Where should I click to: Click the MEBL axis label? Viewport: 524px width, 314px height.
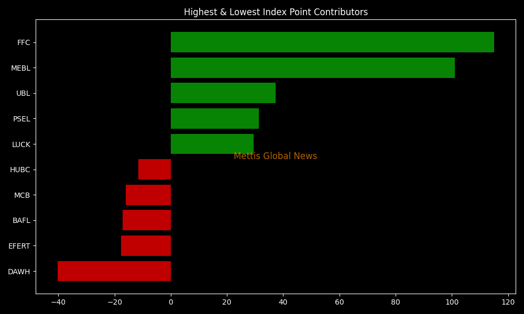pos(21,68)
